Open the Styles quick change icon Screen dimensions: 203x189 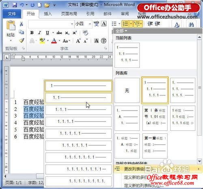177,24
